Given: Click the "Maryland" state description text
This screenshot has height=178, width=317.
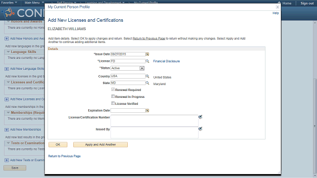Looking at the screenshot, I should 159,84.
